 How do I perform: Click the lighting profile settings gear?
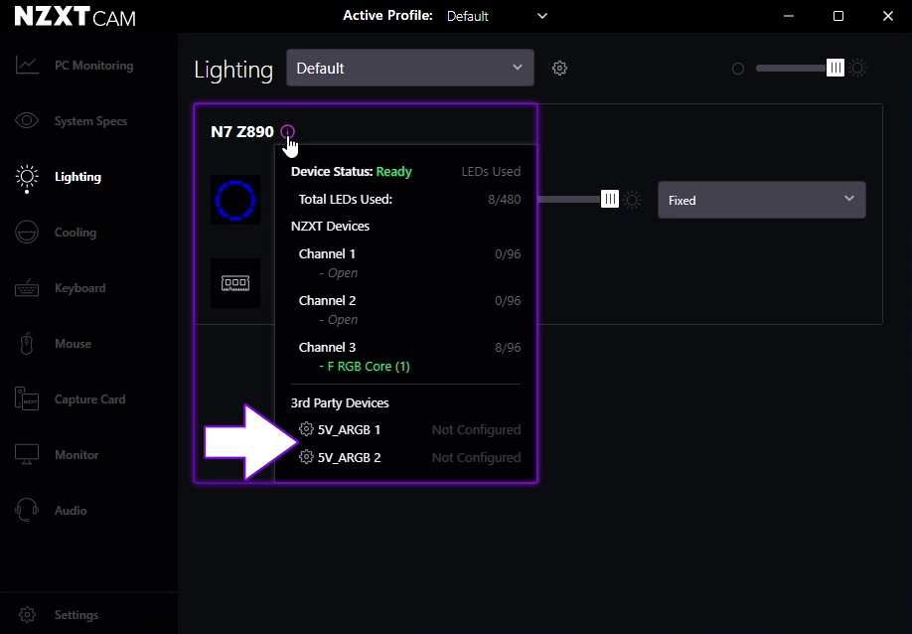pyautogui.click(x=559, y=68)
